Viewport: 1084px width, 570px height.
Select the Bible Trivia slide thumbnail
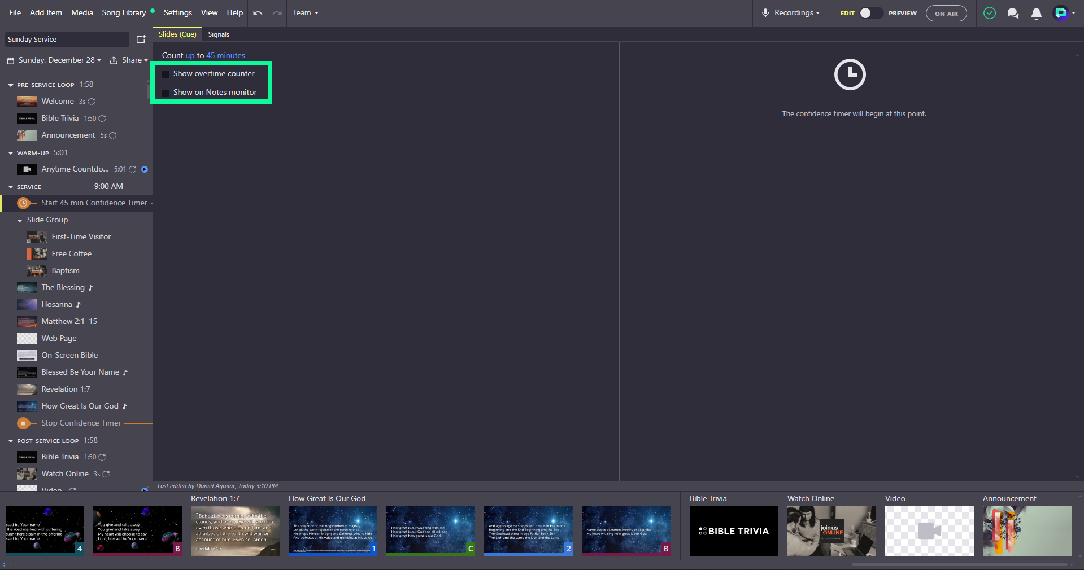coord(734,531)
